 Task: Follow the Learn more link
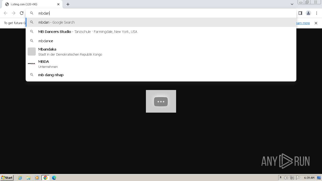click(303, 23)
